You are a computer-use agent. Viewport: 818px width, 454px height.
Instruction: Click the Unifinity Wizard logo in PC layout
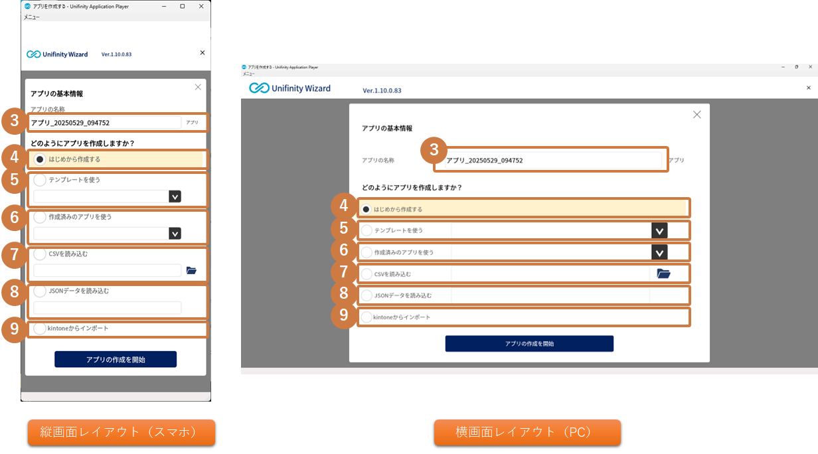[290, 88]
